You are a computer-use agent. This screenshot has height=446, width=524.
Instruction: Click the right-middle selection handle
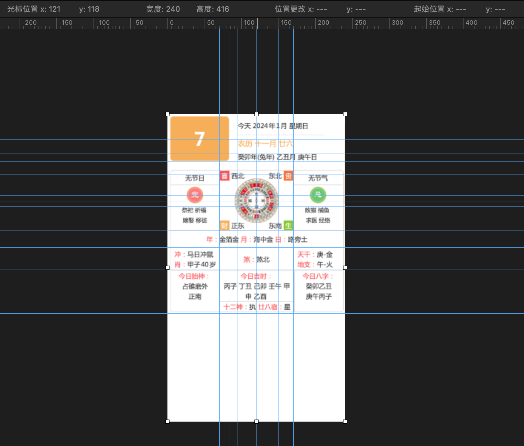tap(345, 268)
